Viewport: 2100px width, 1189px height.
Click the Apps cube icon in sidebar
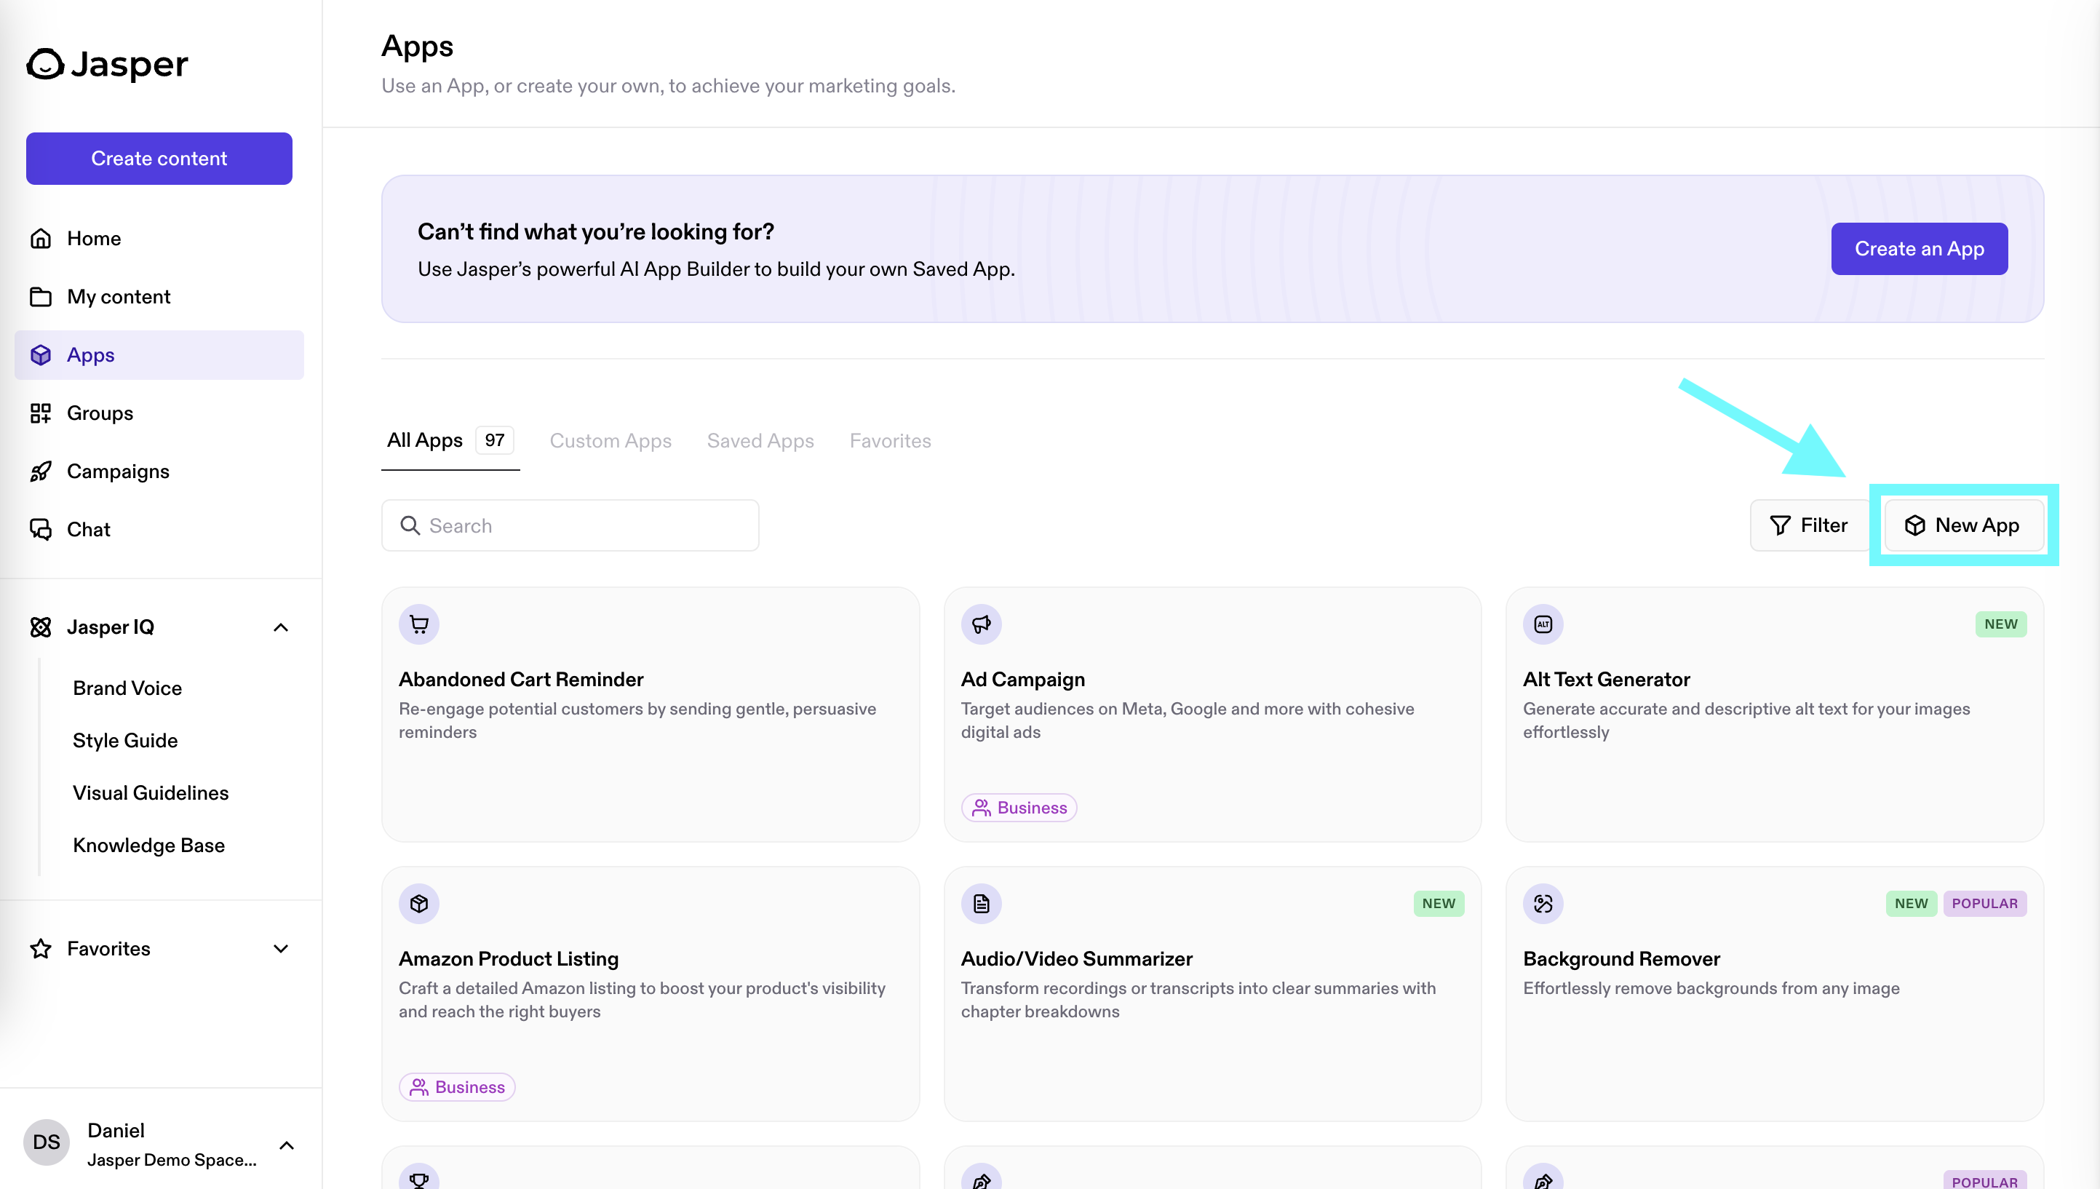pos(41,355)
